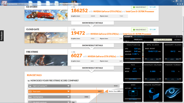The image size is (184, 103).
Task: Stop loading via address bar X
Action: point(58,4)
